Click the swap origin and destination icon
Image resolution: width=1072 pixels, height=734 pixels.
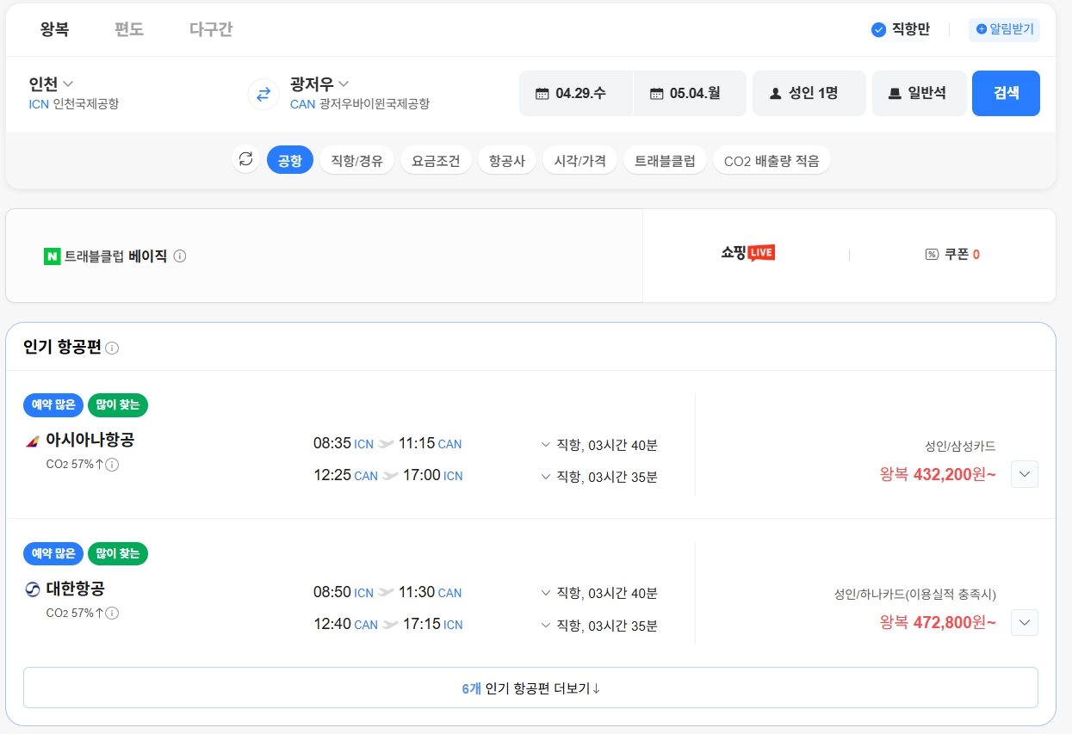[263, 94]
